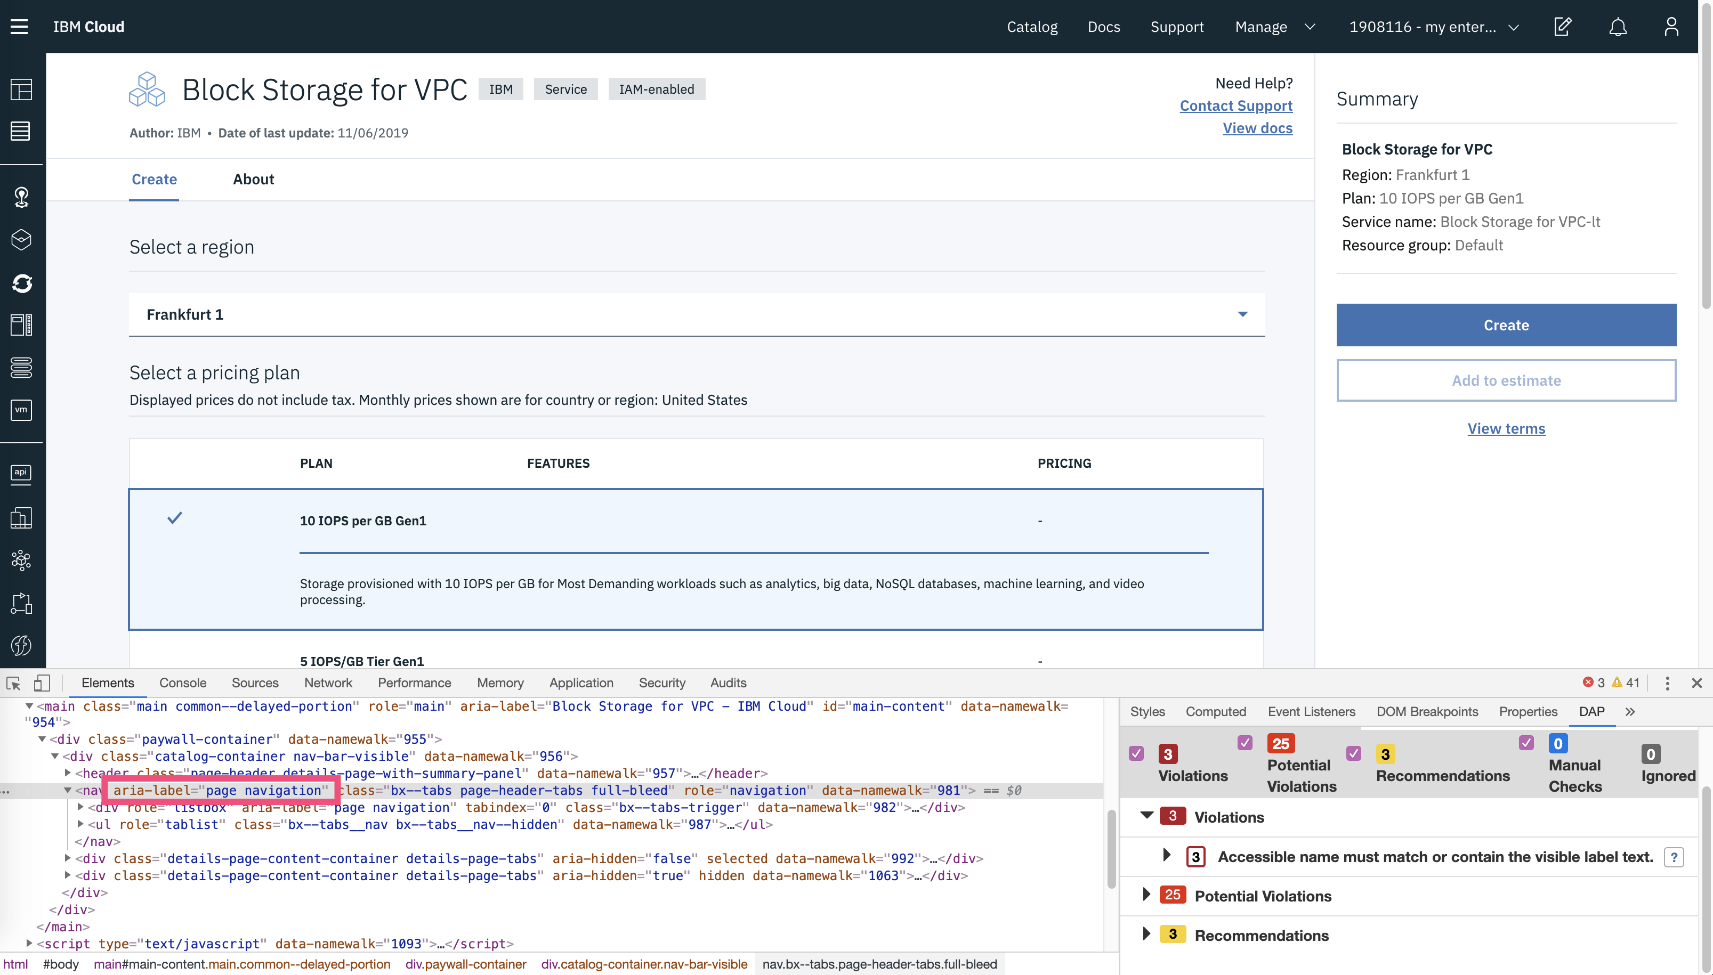
Task: Click the edit note icon in header
Action: (1562, 27)
